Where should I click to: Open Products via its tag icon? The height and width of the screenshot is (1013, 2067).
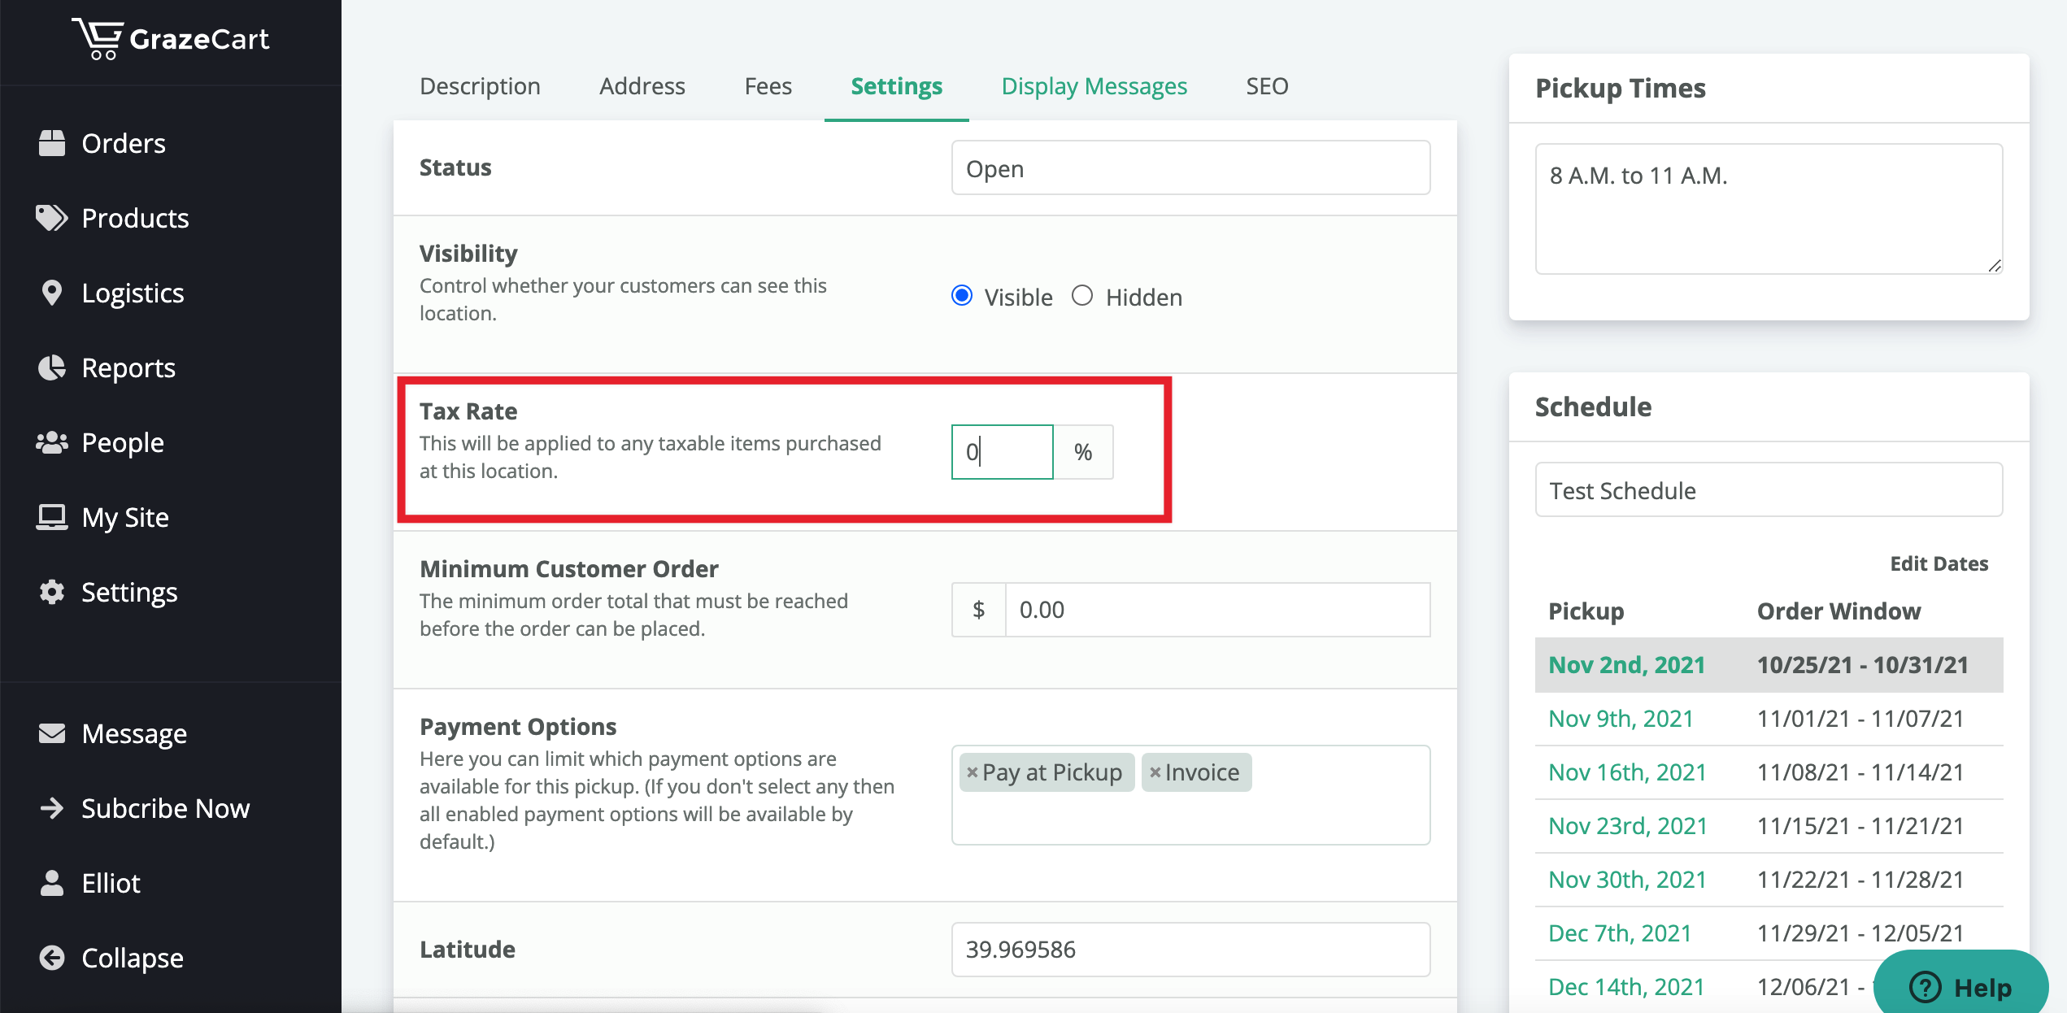click(x=52, y=218)
